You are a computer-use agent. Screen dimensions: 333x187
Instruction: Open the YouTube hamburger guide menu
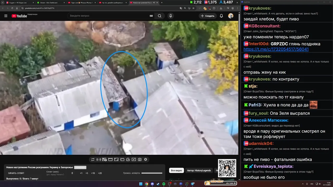(6, 16)
